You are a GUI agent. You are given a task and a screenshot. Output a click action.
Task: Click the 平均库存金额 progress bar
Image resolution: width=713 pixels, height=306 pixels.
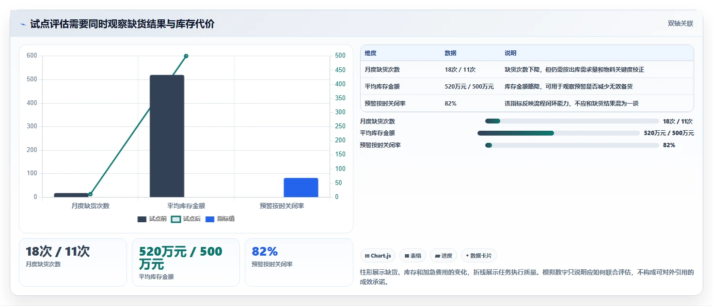[558, 133]
